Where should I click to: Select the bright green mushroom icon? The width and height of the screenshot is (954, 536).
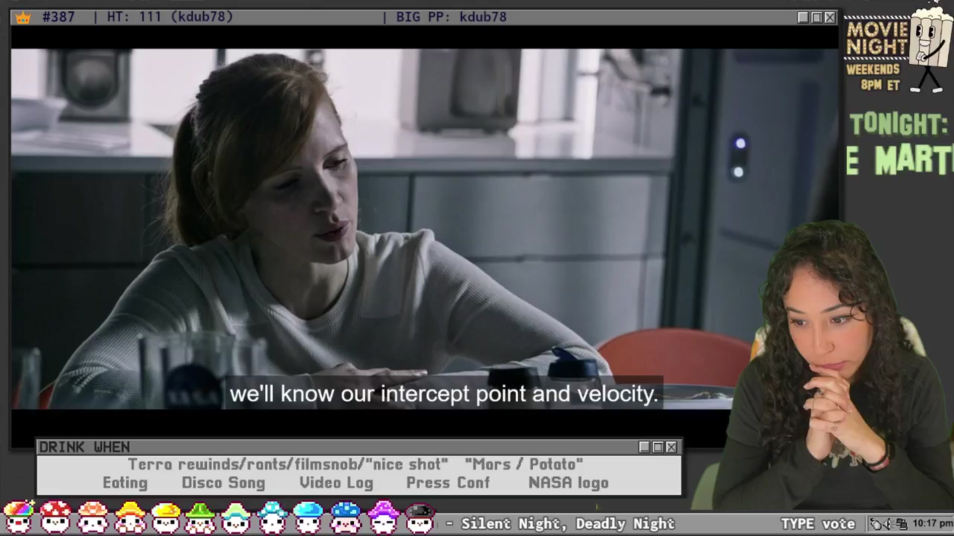click(200, 517)
